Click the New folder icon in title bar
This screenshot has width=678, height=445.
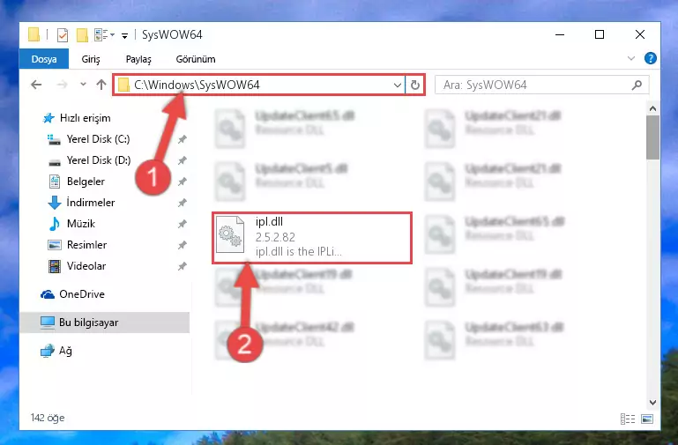(x=82, y=34)
